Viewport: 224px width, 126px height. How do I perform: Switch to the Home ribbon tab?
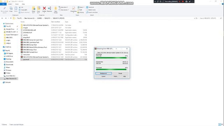click(x=10, y=4)
